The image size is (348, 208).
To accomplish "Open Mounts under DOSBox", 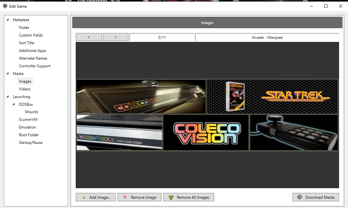I will (31, 112).
